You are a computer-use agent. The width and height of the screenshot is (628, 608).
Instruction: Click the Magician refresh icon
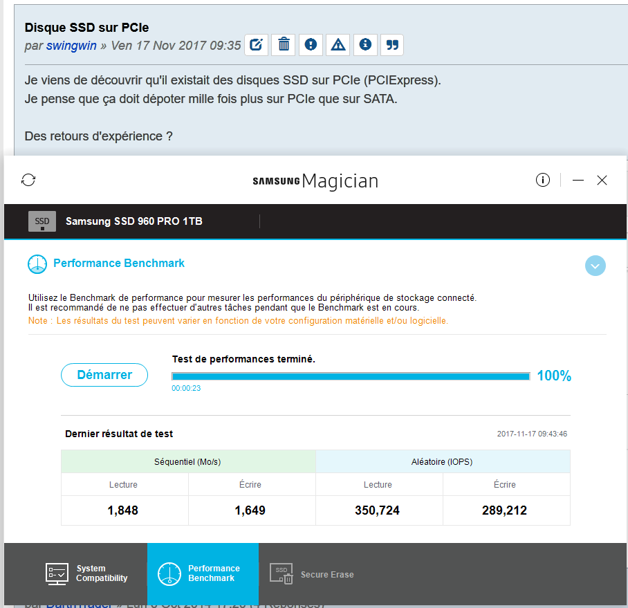[x=28, y=180]
